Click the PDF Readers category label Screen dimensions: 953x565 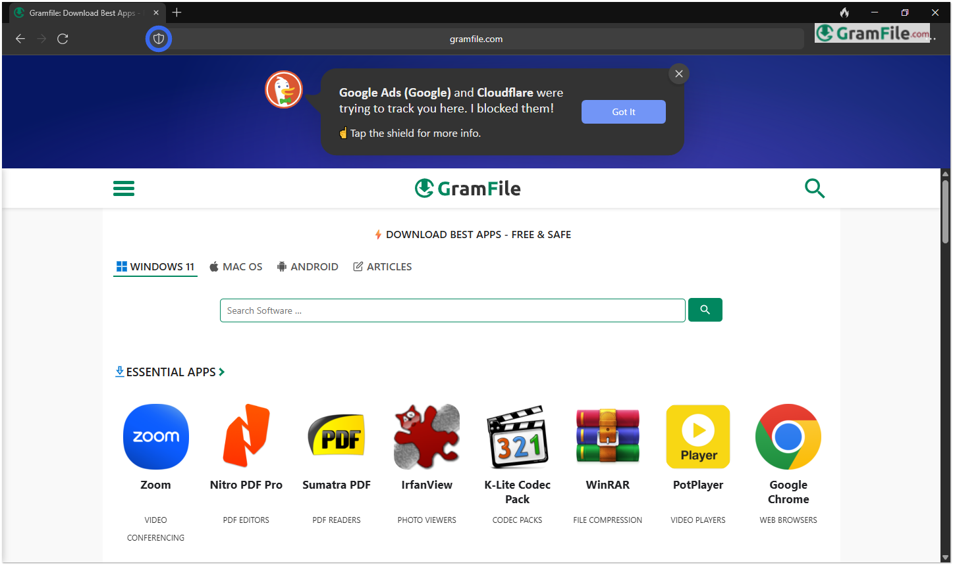337,520
